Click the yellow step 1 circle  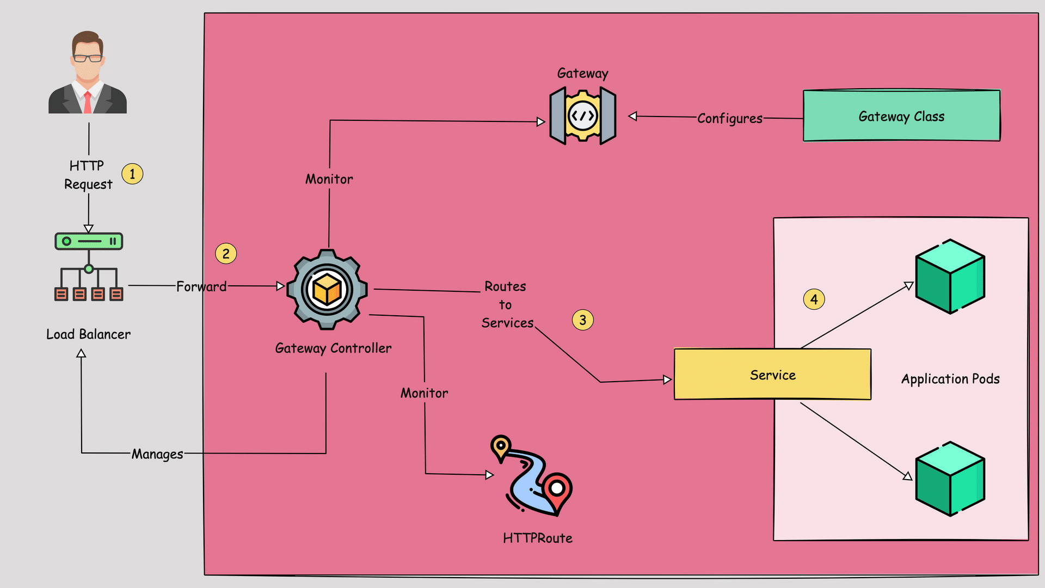(132, 174)
